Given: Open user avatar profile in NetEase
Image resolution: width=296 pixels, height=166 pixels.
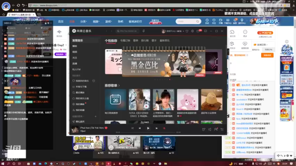Looking at the screenshot, I should coord(164,31).
